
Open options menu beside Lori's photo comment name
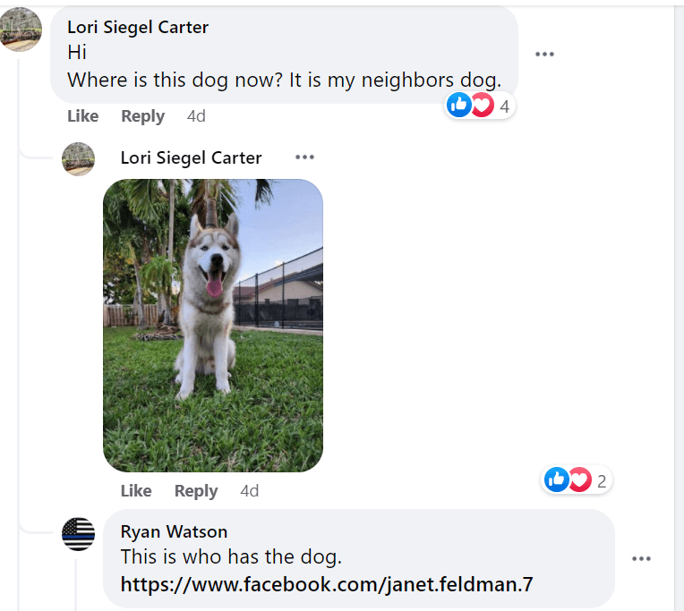tap(304, 157)
